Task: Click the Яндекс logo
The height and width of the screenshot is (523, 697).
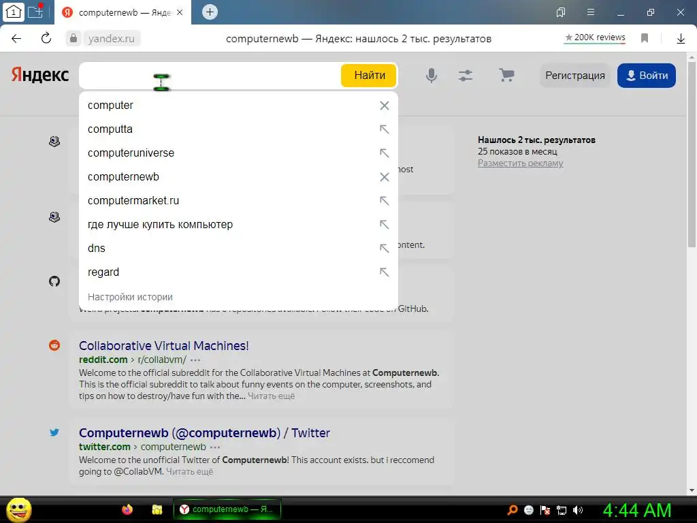Action: [x=40, y=75]
